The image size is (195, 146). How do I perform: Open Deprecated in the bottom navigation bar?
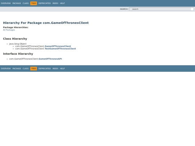pyautogui.click(x=44, y=68)
